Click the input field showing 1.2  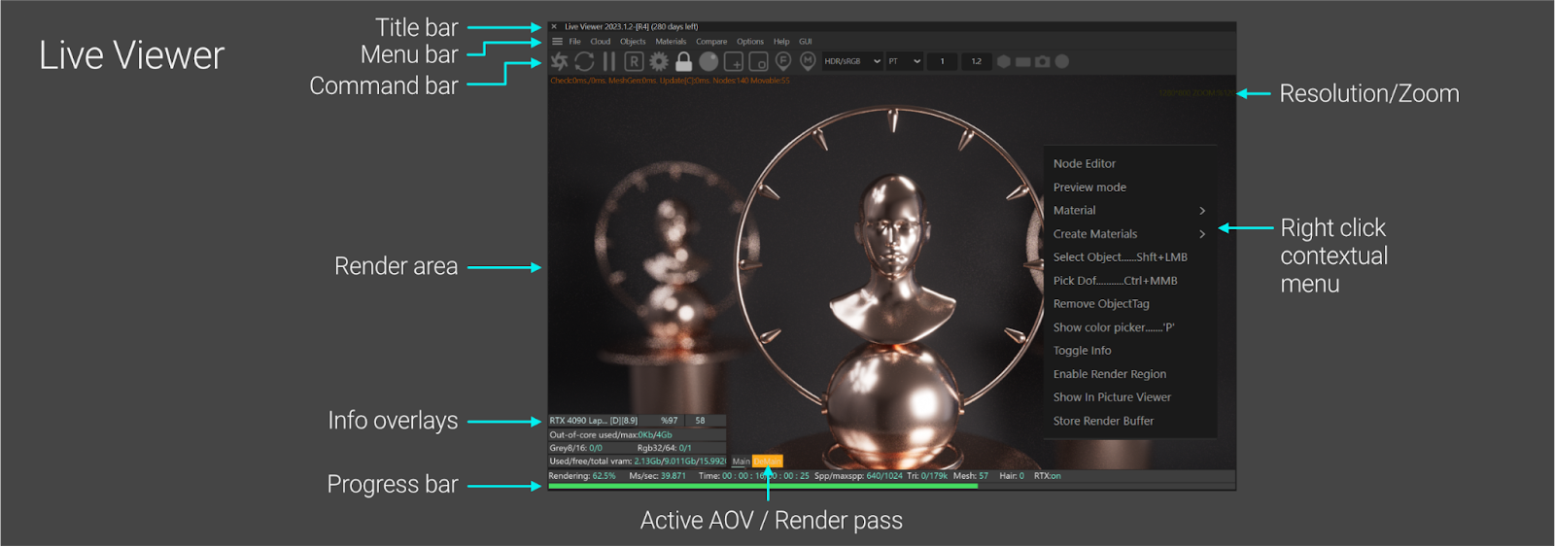[977, 62]
